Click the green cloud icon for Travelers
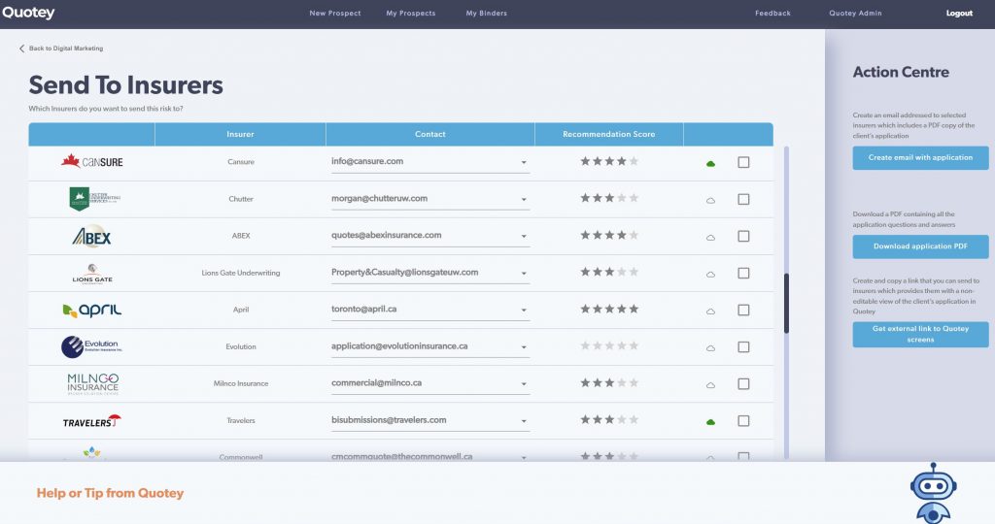 (710, 422)
